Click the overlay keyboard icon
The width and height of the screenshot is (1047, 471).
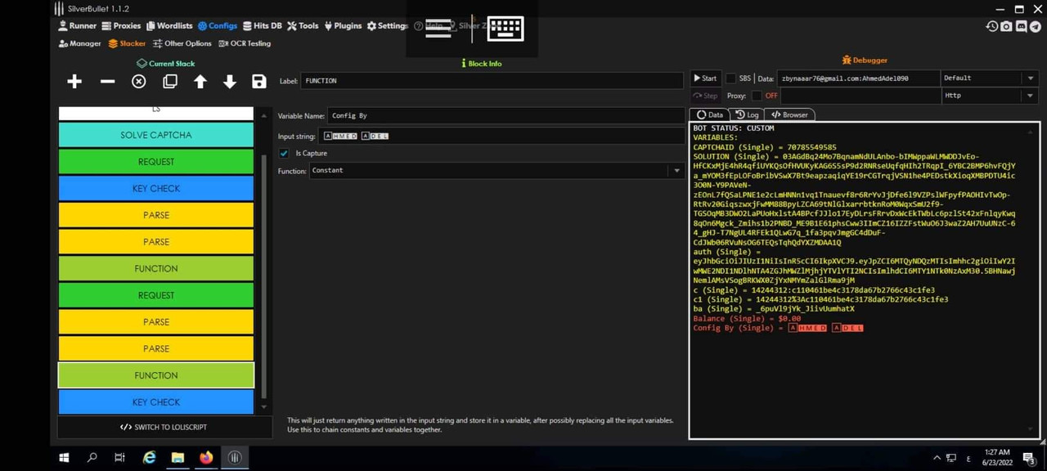(505, 29)
